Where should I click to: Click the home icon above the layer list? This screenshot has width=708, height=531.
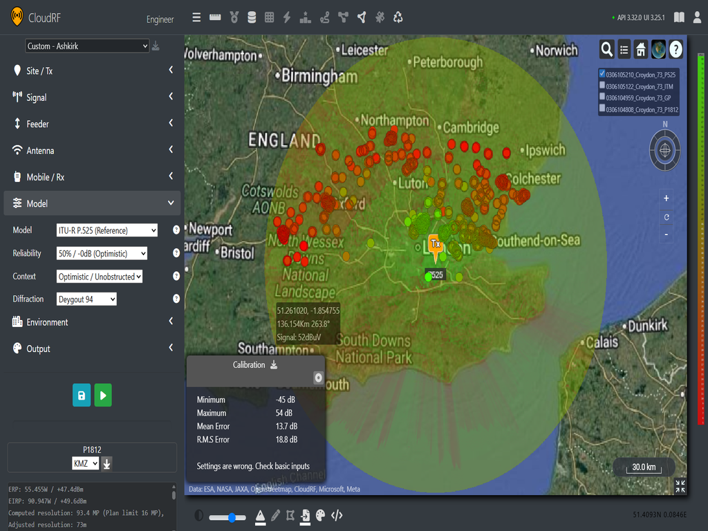click(641, 49)
